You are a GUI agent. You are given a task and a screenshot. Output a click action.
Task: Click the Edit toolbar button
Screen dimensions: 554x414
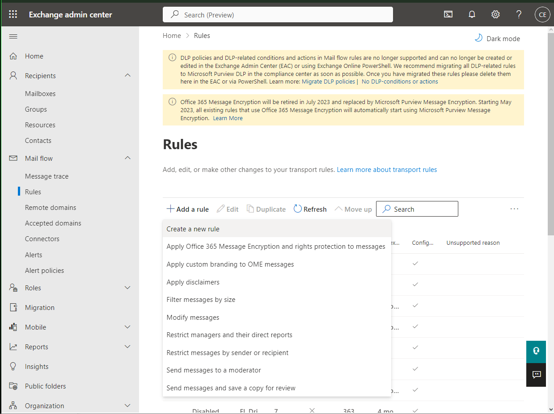pos(228,209)
